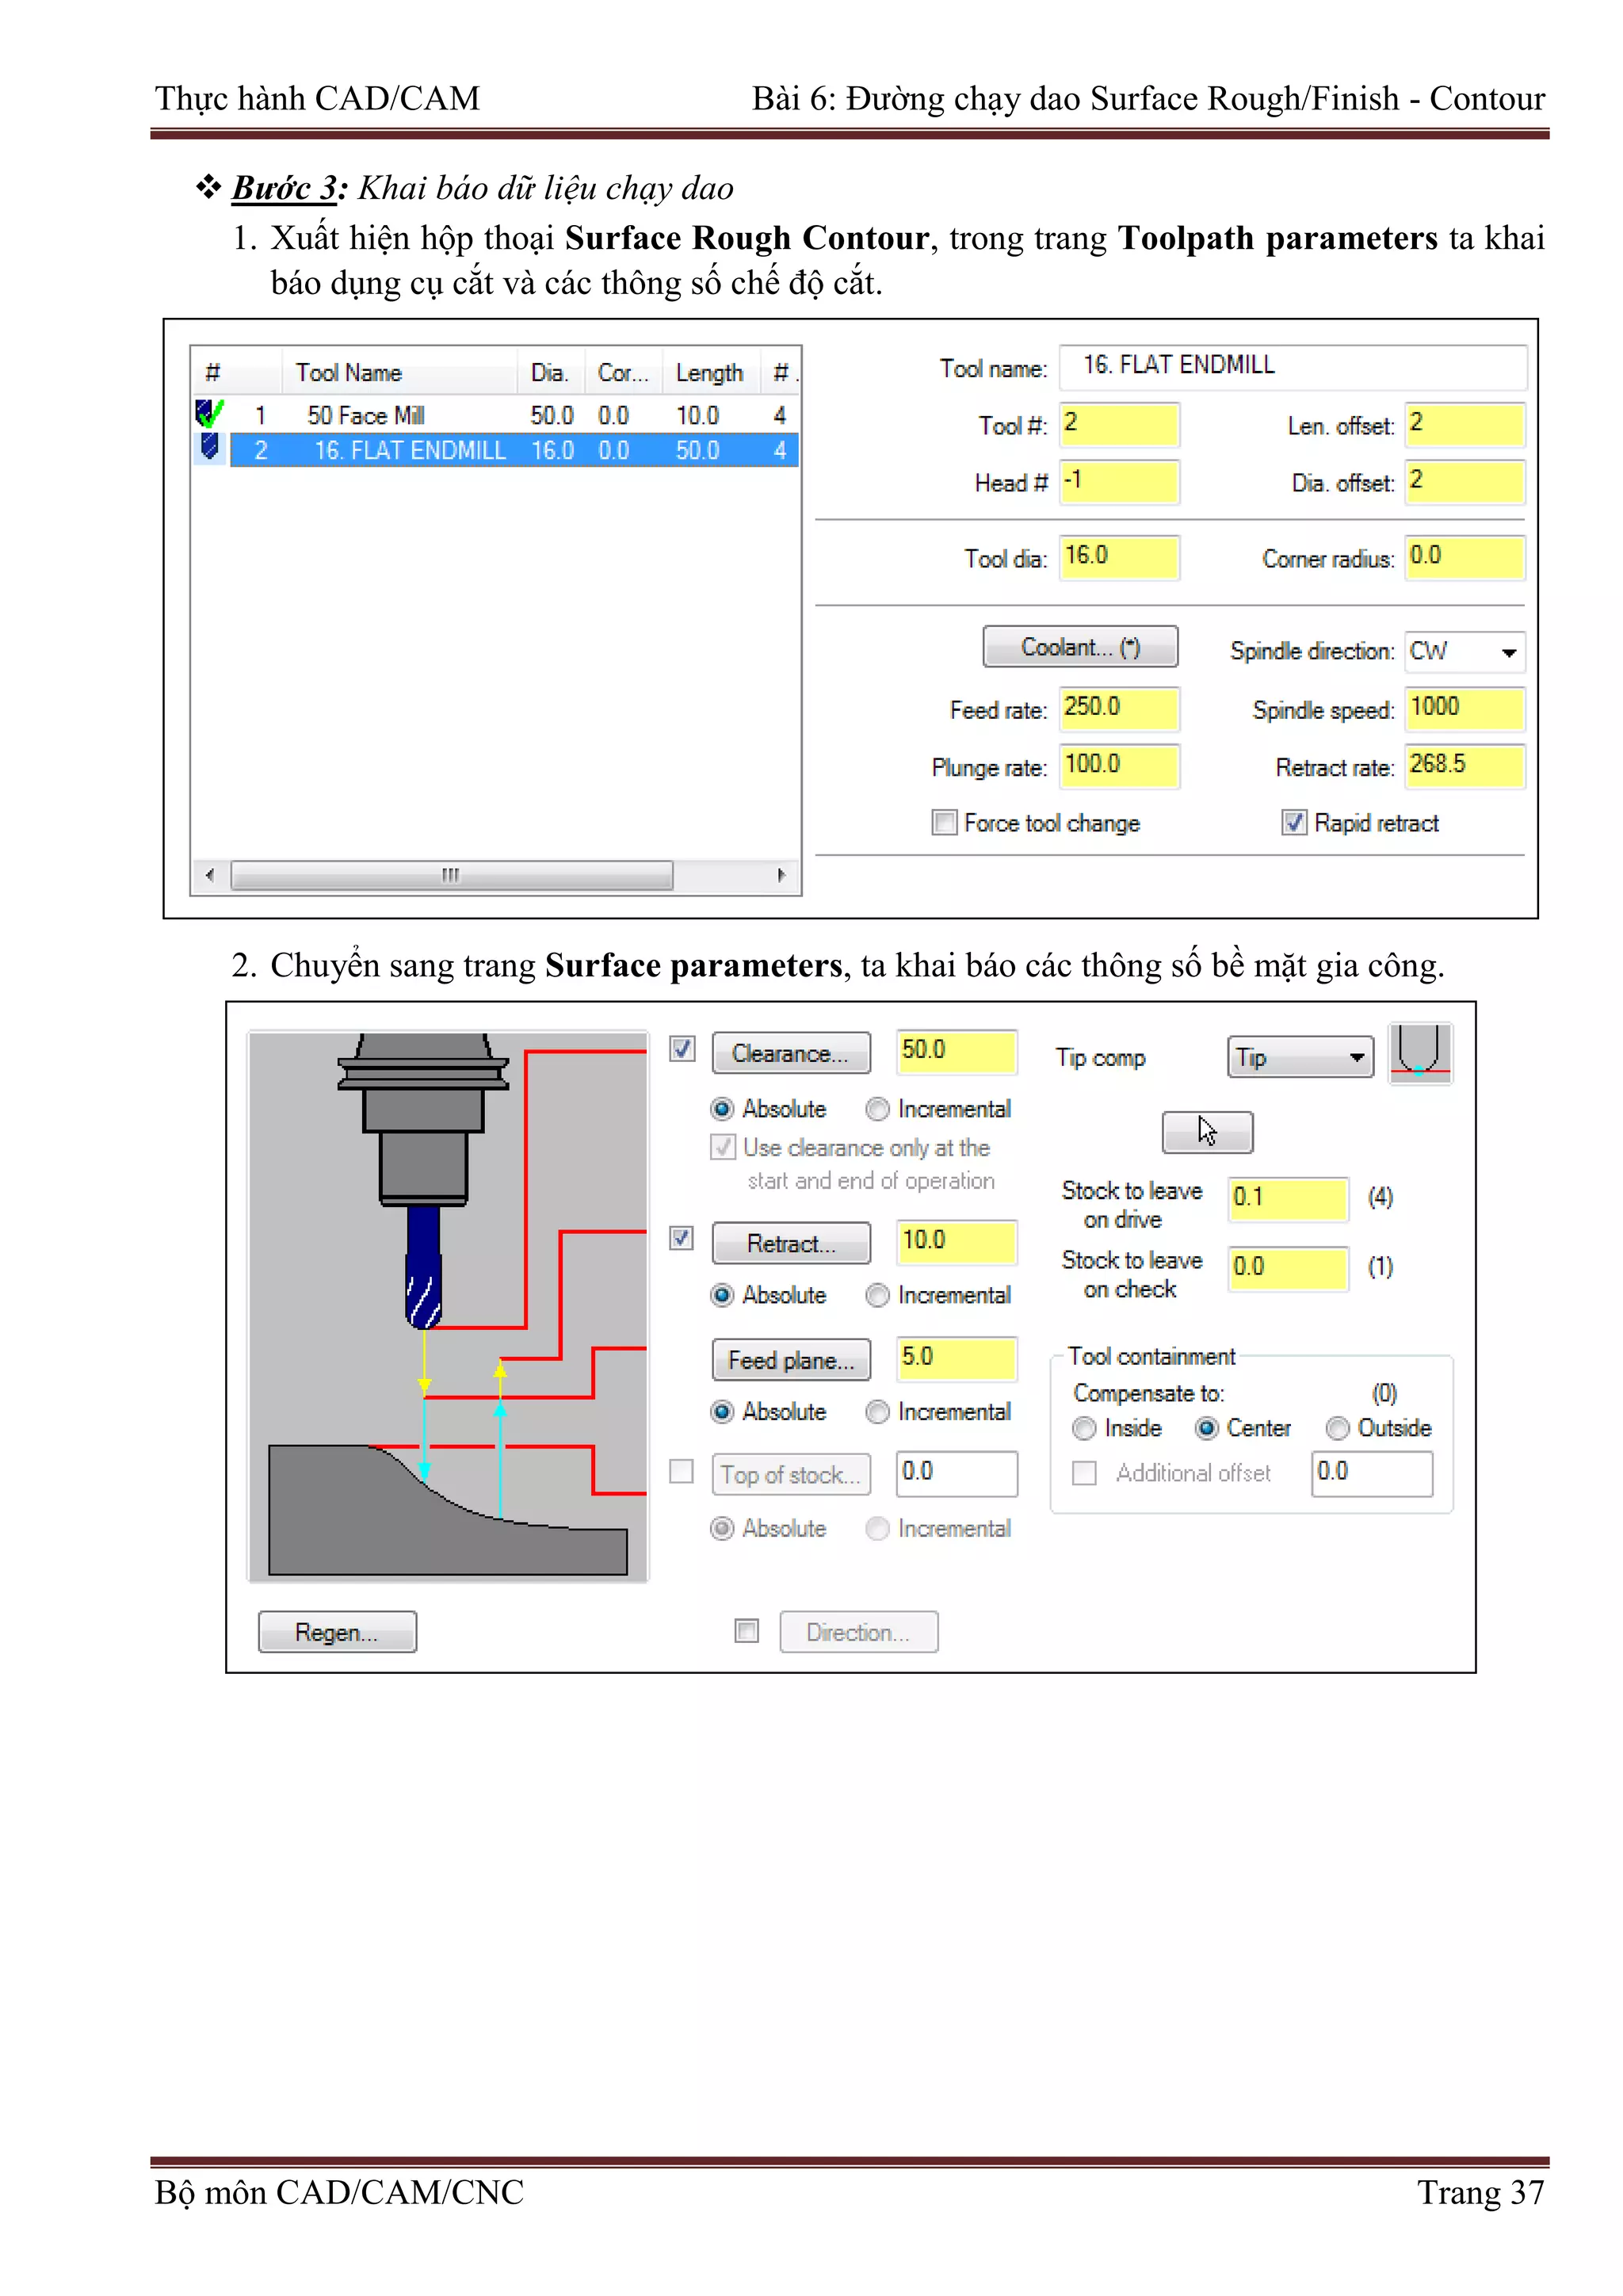Click Stock to leave on check field

1289,1269
